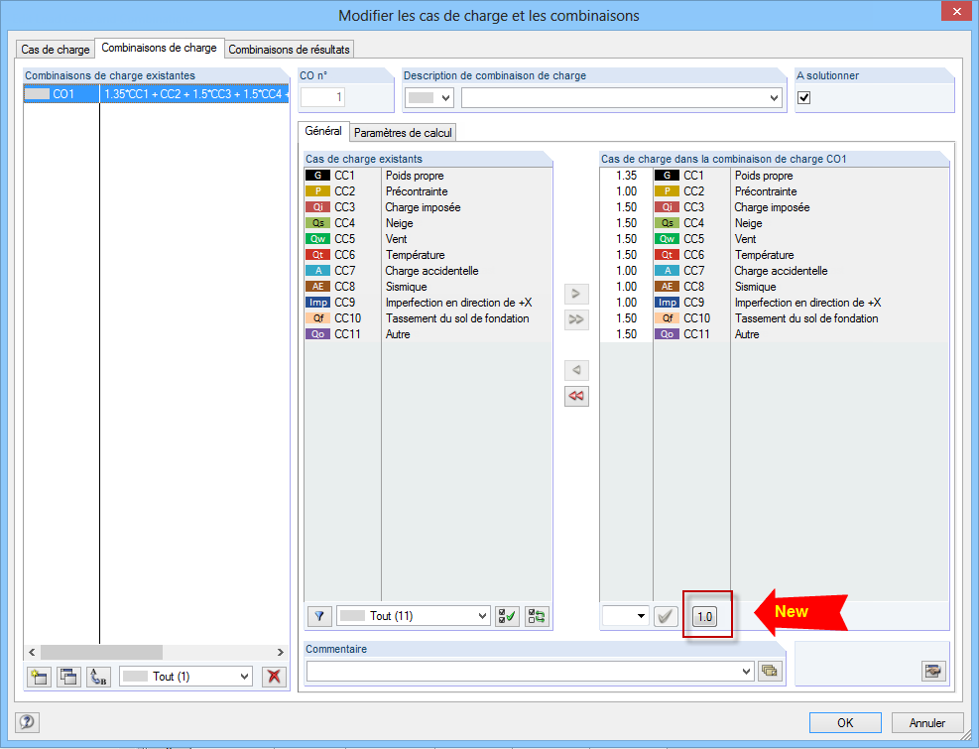Click the invert selection icon beside Tout (11)
Viewport: 979px width, 749px height.
(535, 616)
